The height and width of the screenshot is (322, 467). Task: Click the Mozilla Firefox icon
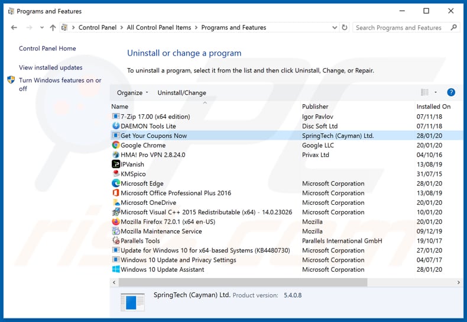116,221
